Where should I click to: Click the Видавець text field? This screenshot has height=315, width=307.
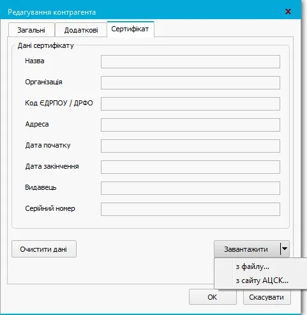190,188
